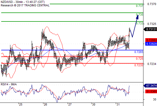
Task: Click the RSI14 - 9MA indicator label
Action: pyautogui.click(x=9, y=84)
